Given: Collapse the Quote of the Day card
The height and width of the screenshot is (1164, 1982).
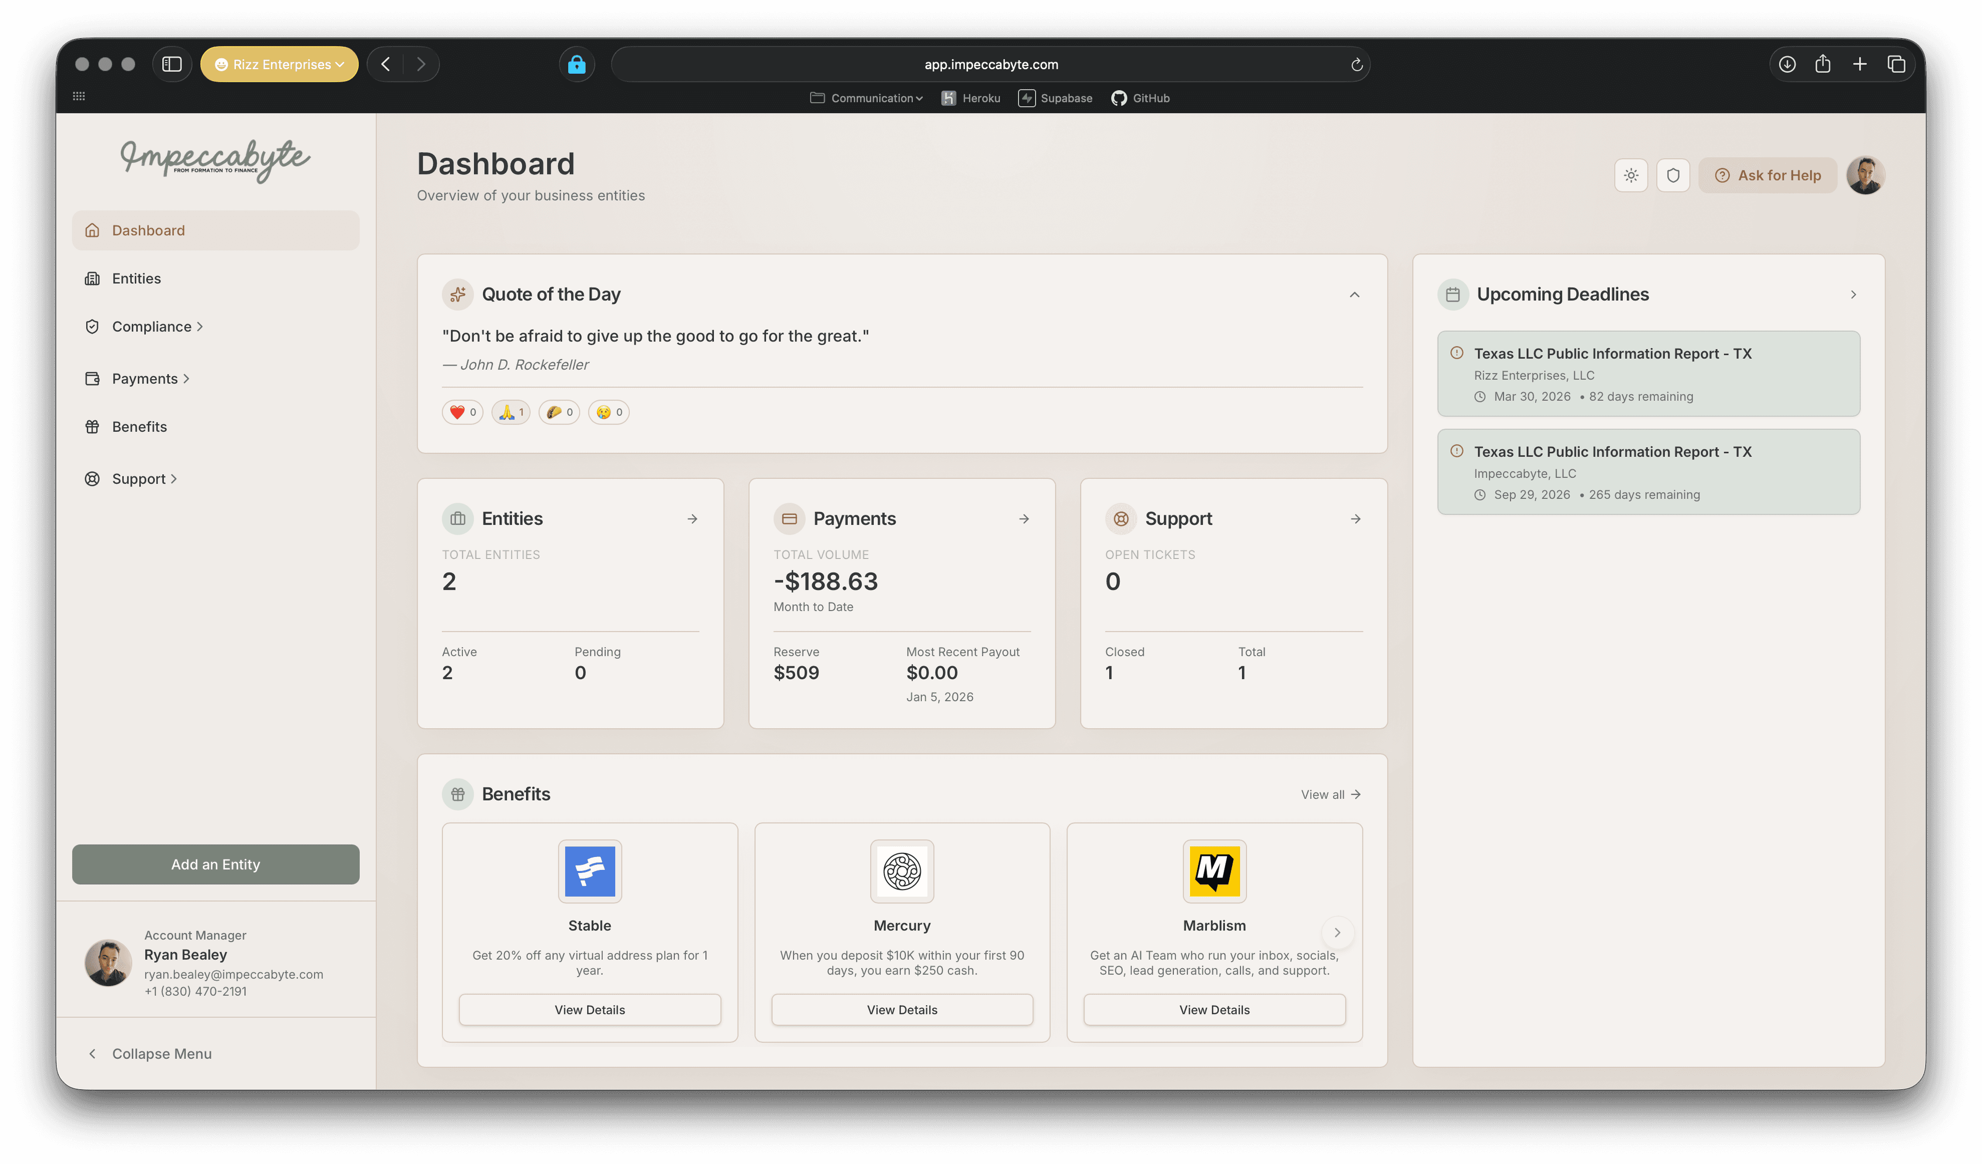Looking at the screenshot, I should (x=1354, y=295).
